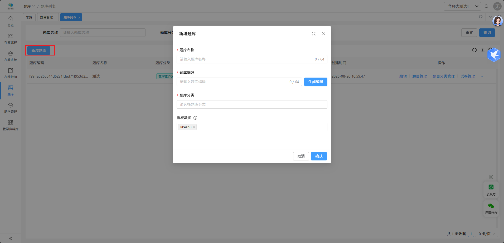
Task: Open 在教课程 in the sidebar
Action: [x=11, y=39]
